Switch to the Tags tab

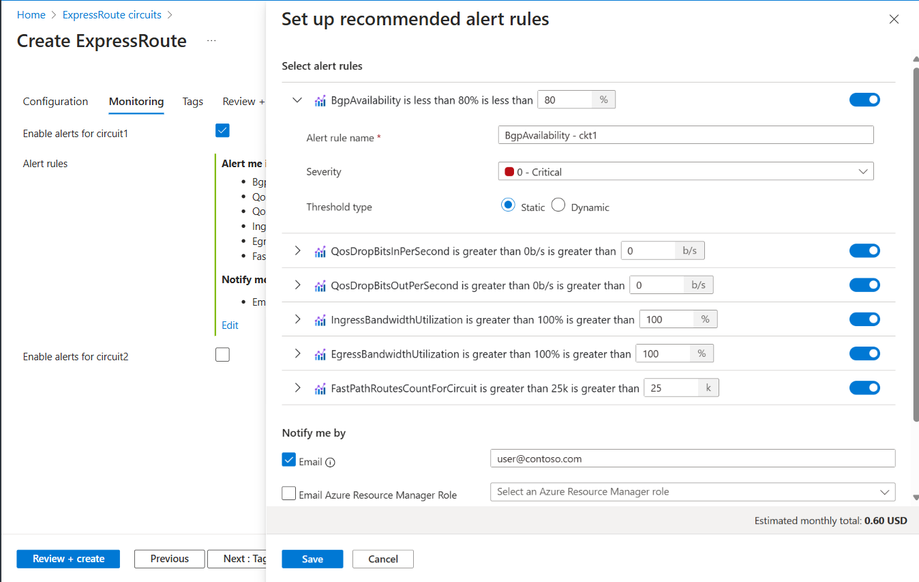192,101
